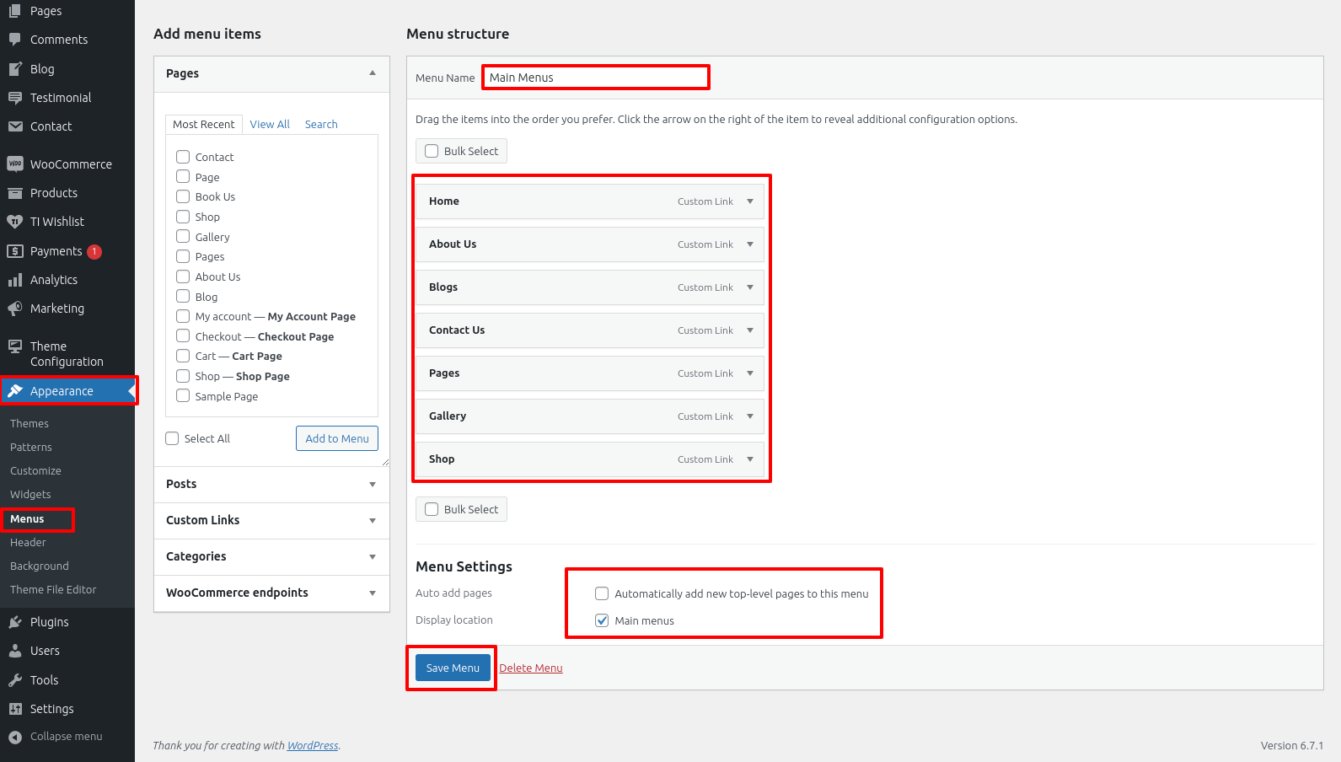Click the Delete Menu link

tap(531, 668)
